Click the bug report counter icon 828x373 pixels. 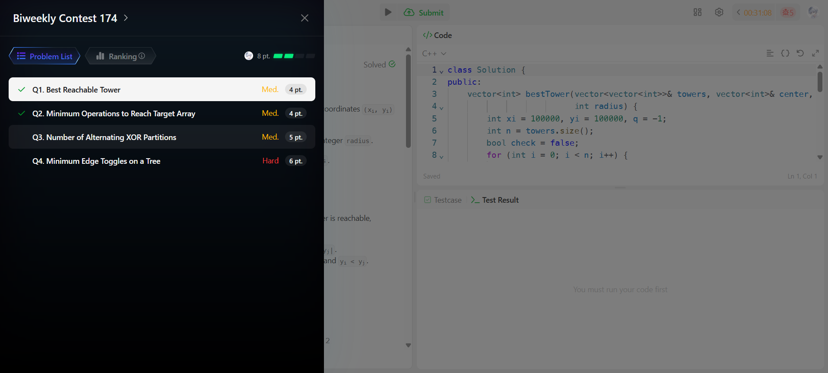coord(788,13)
